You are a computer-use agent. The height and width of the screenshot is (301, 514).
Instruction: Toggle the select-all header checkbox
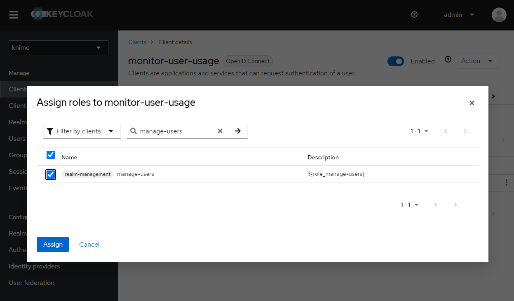51,155
